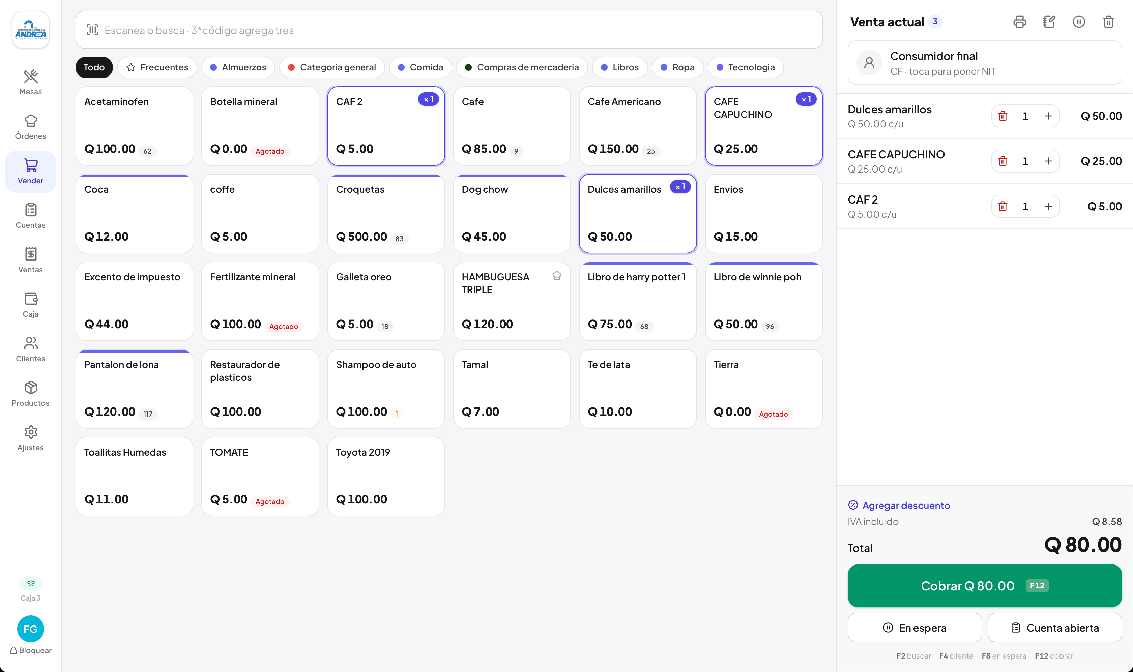Image resolution: width=1133 pixels, height=672 pixels.
Task: Add Cafe Americano product to sale
Action: pyautogui.click(x=637, y=126)
